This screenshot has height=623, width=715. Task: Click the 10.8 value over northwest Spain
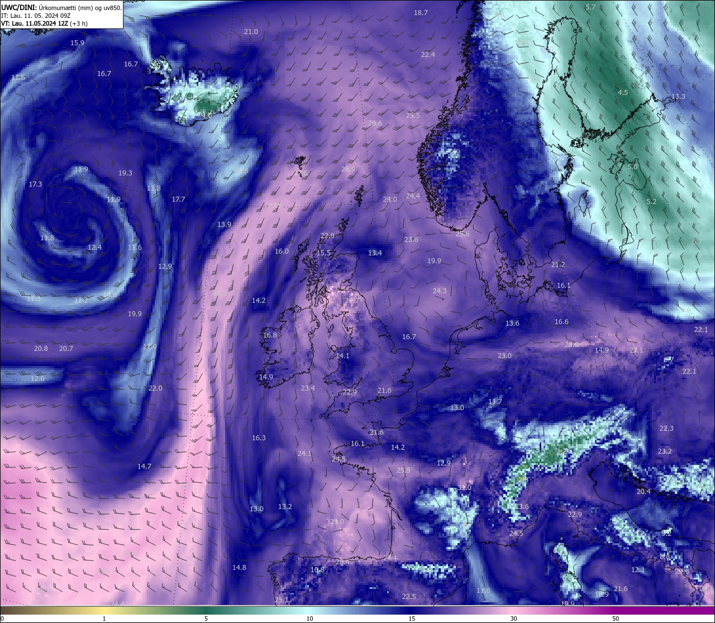[317, 570]
